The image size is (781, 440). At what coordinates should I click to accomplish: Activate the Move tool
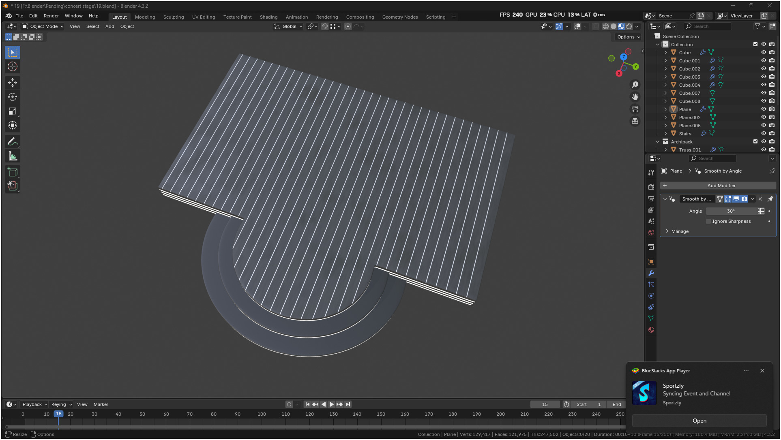(13, 83)
